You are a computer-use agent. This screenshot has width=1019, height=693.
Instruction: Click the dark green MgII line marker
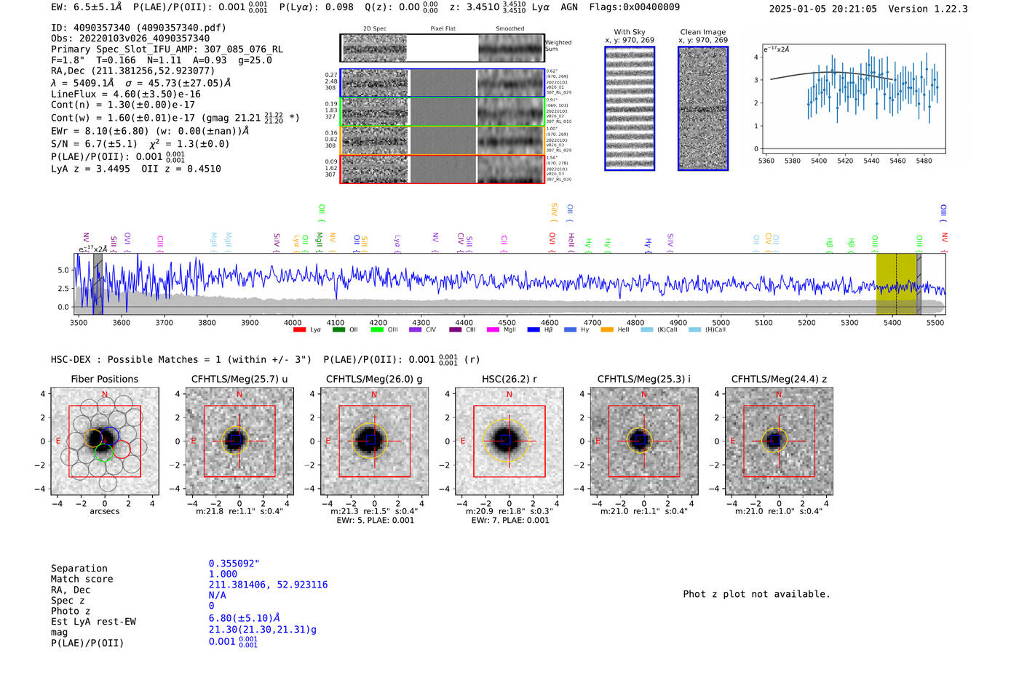click(319, 241)
